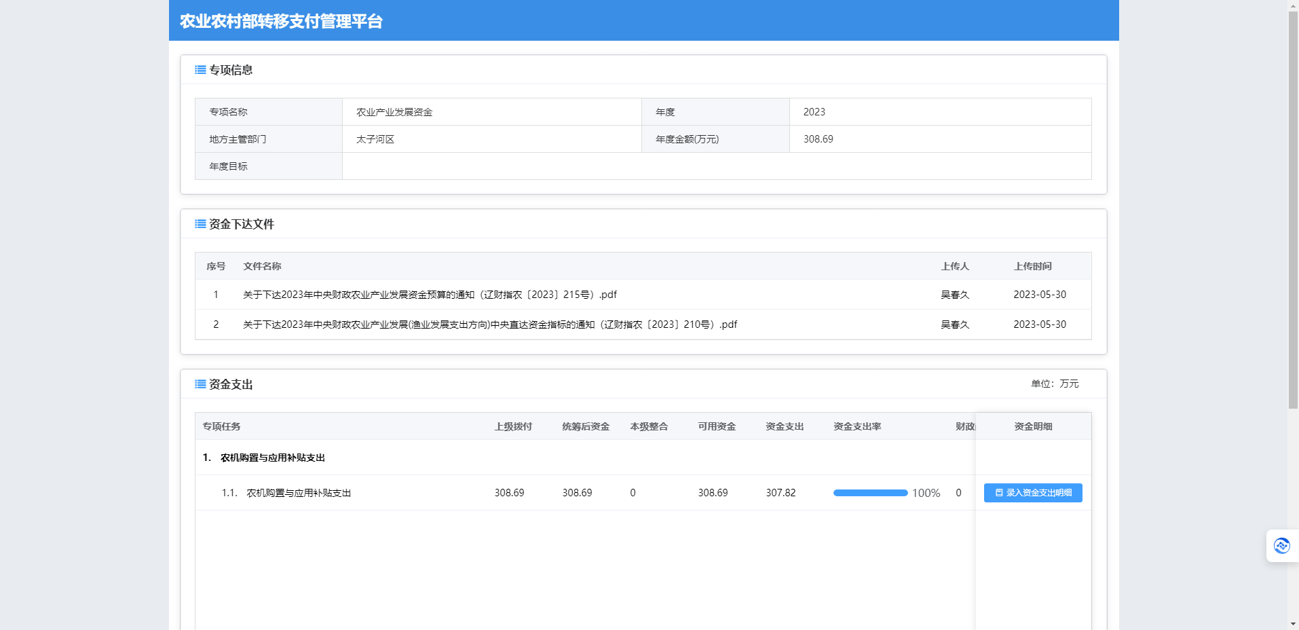The height and width of the screenshot is (630, 1299).
Task: Click the 上传人 column header
Action: [x=955, y=266]
